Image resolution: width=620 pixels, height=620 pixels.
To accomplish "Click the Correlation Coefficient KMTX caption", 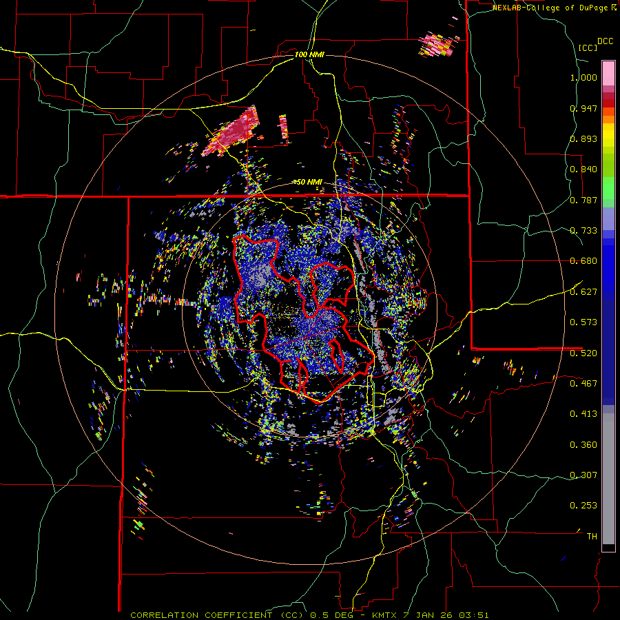I will point(309,615).
